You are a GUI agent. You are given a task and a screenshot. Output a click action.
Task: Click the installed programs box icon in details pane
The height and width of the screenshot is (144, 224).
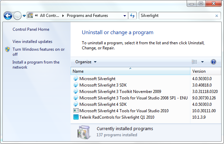point(84,132)
